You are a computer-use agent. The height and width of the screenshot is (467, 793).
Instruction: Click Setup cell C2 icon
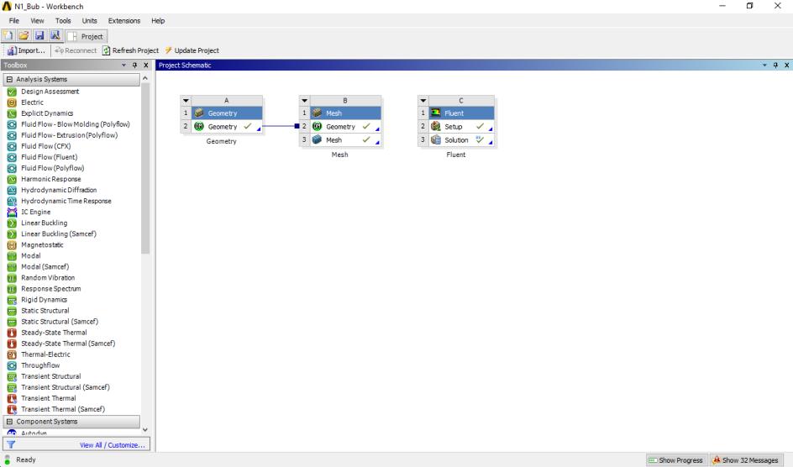(x=436, y=126)
